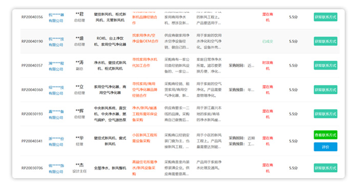Click the 5.5分 score in row RP20030706
Screen dimensions: 357x191
click(293, 168)
